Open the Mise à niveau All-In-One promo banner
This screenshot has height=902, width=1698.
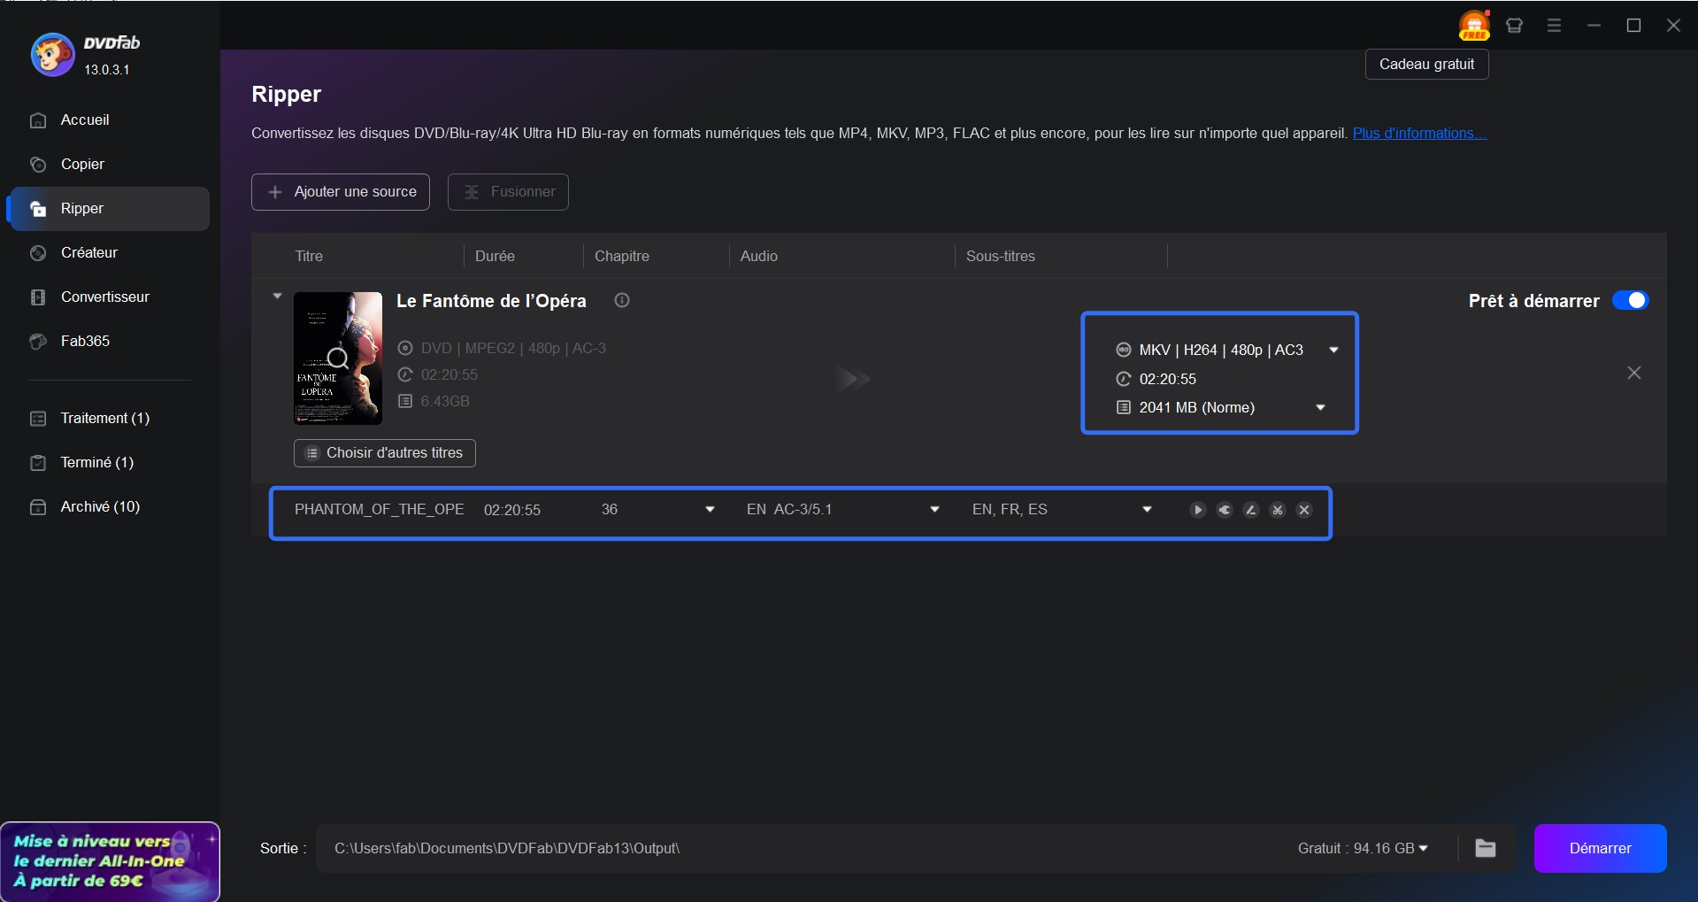coord(110,861)
